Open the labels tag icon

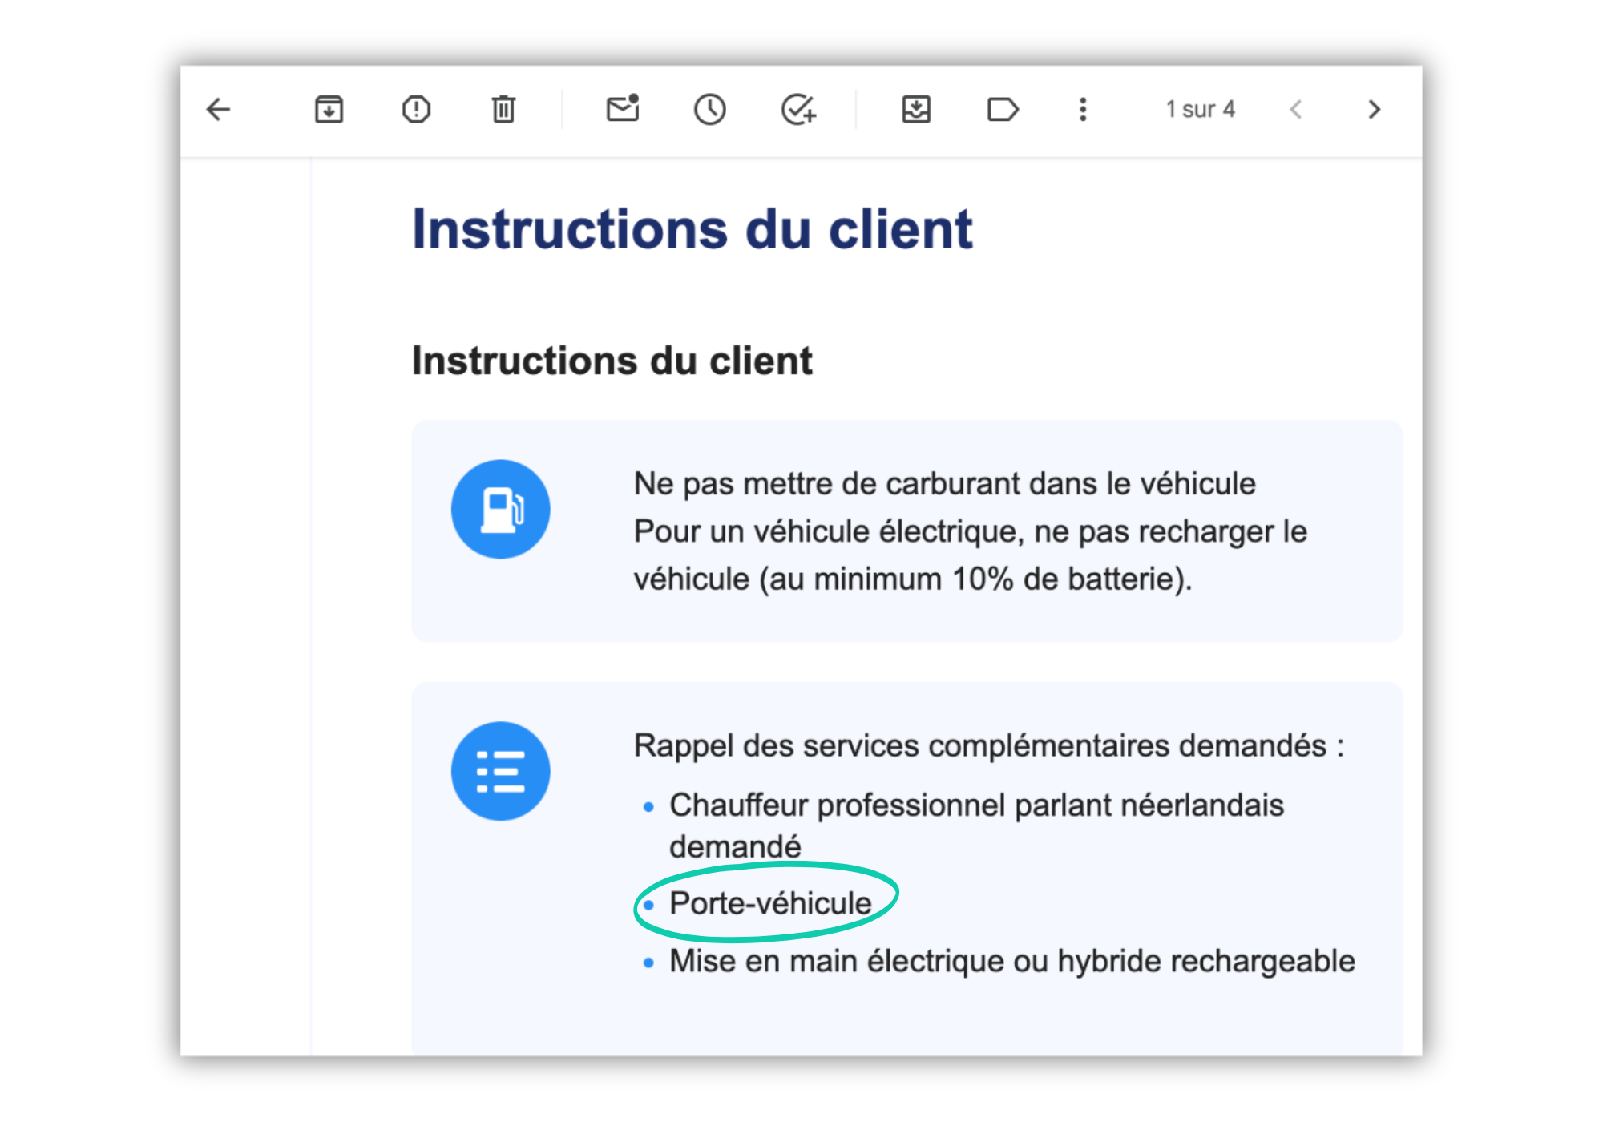coord(1003,109)
